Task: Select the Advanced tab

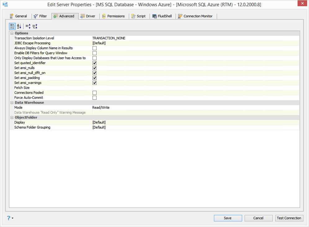Action: tap(64, 16)
